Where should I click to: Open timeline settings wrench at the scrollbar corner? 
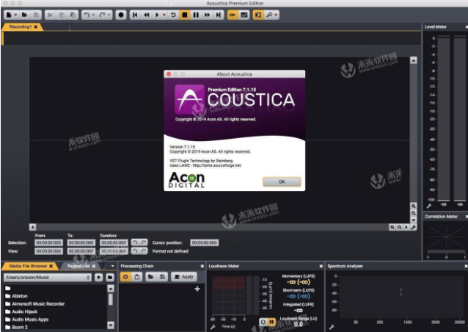413,228
